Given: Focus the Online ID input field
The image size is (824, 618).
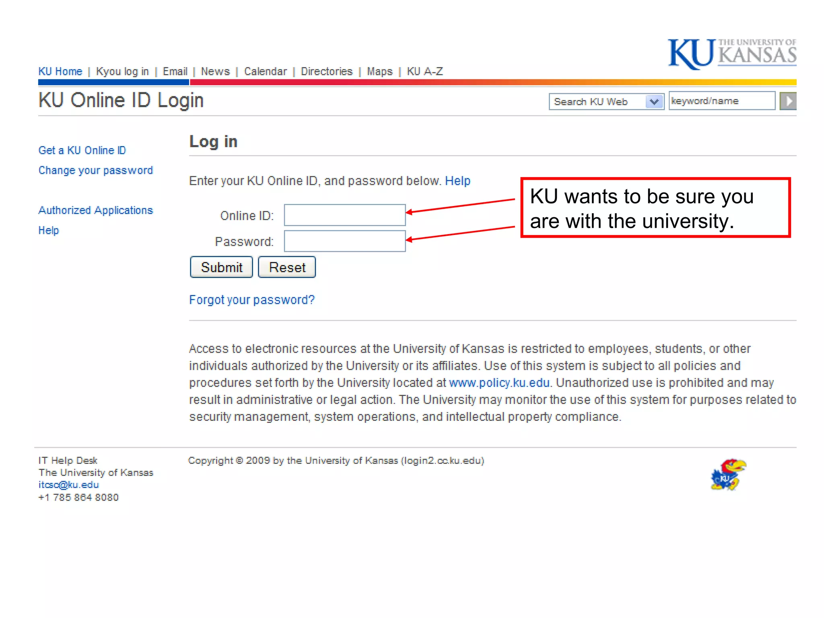Looking at the screenshot, I should (x=345, y=215).
